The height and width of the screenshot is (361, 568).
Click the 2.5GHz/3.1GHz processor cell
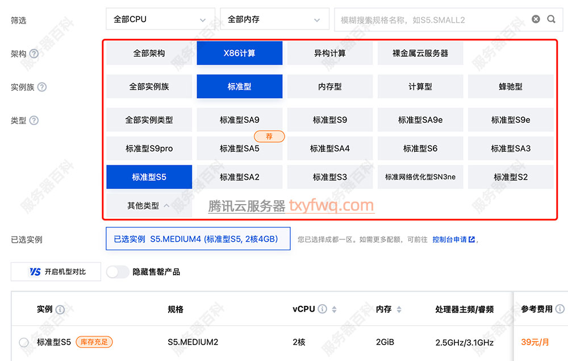pyautogui.click(x=465, y=342)
